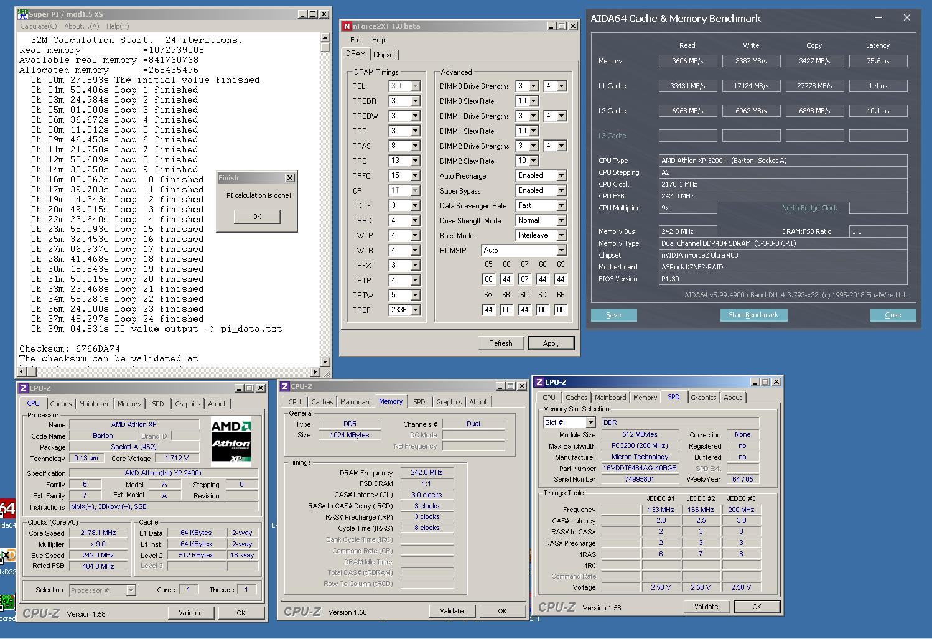Click Apply in nForce2XT

point(551,343)
